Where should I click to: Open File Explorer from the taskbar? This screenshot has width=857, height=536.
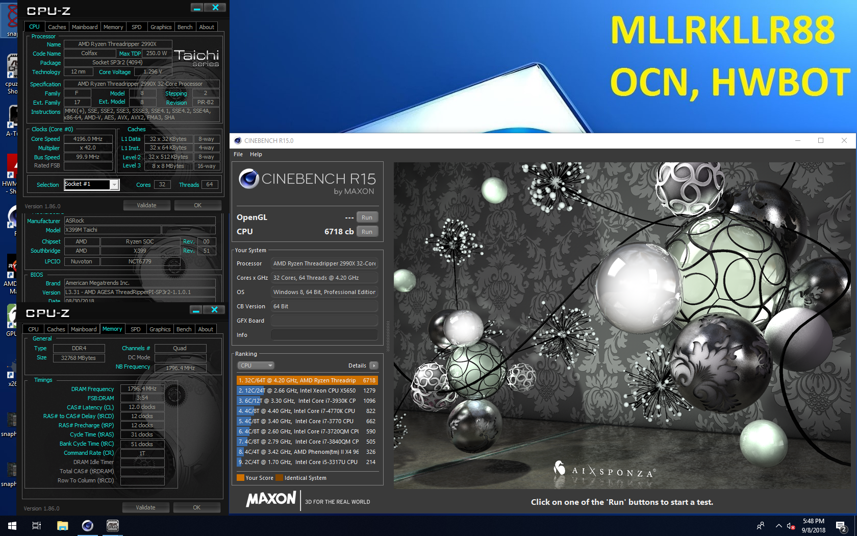coord(62,525)
